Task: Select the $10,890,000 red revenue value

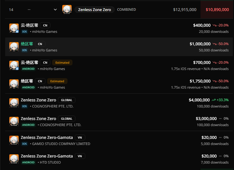Action: (x=217, y=10)
